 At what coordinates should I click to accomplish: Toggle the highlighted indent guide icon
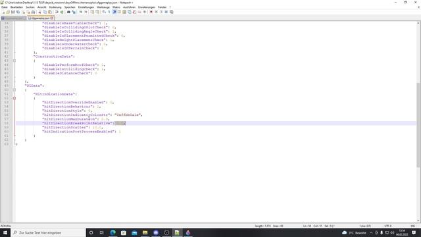pos(114,12)
